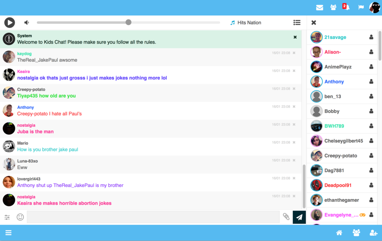The image size is (382, 241).
Task: Click the add friend icon bottom right
Action: [x=373, y=233]
